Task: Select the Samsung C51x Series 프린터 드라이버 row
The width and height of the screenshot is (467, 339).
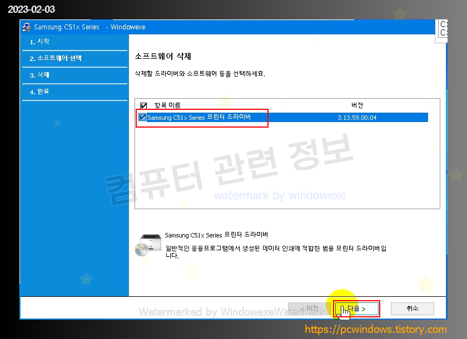Action: pyautogui.click(x=282, y=118)
